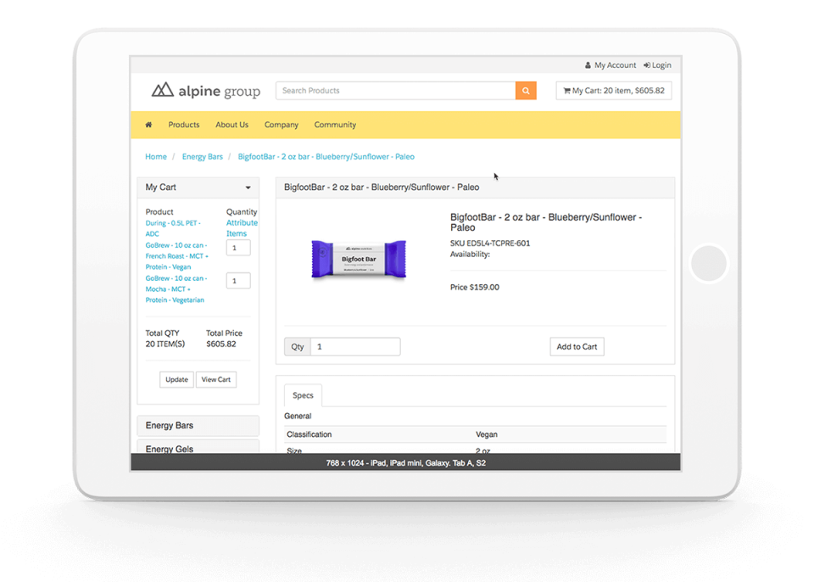
Task: Click the home icon in the navigation bar
Action: (x=148, y=124)
